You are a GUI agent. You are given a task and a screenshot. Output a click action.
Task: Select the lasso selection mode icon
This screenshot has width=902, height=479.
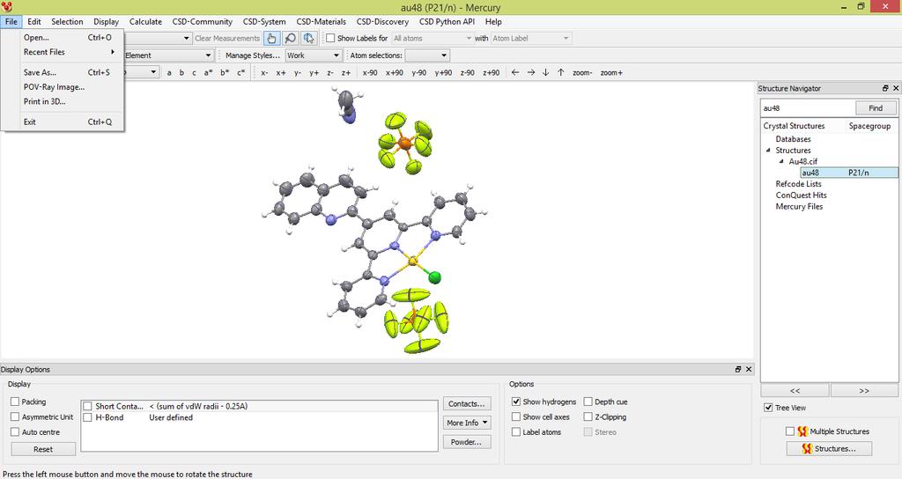coord(309,38)
